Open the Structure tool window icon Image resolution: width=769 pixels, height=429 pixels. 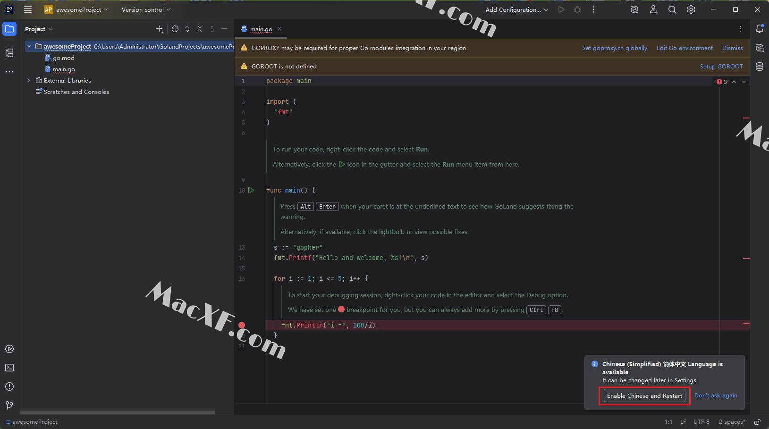[9, 53]
